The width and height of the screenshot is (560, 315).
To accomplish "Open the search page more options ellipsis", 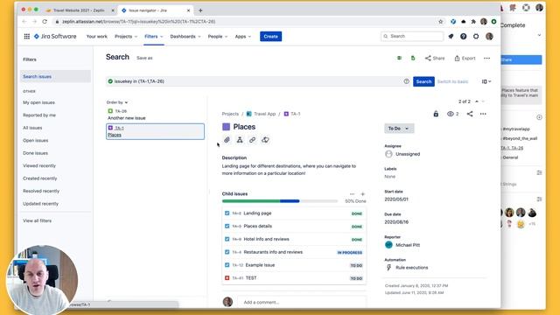I will tap(486, 59).
